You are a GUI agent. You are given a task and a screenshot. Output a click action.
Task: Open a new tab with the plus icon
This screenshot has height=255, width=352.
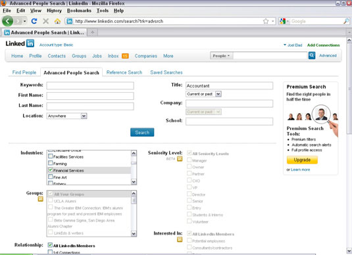(93, 32)
